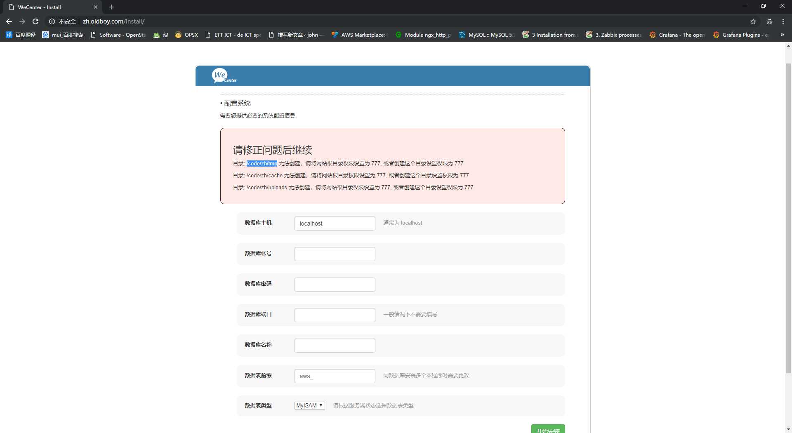Open AWS Marketplace bookmark
This screenshot has width=792, height=433.
pos(360,35)
